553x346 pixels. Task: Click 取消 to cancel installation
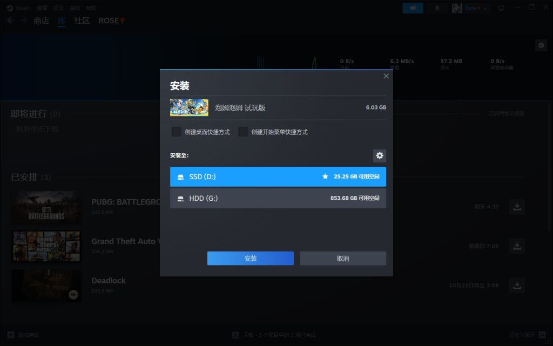point(343,258)
